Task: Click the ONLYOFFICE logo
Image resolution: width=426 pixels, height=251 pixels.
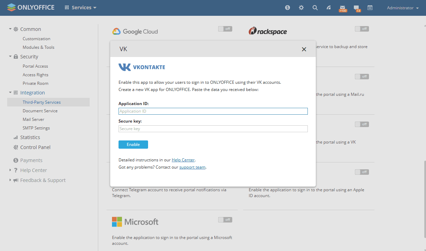Action: click(31, 7)
